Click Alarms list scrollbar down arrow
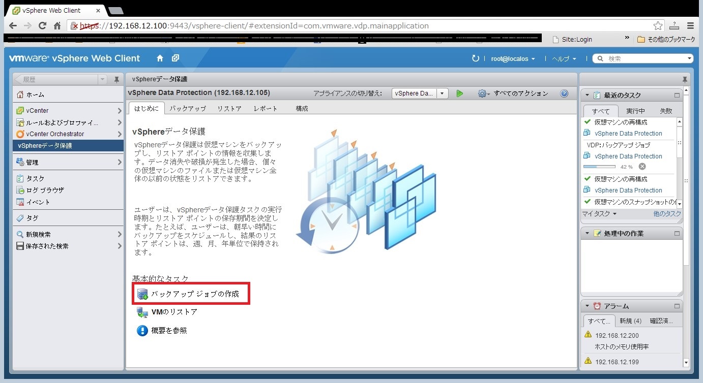703x383 pixels. click(686, 363)
